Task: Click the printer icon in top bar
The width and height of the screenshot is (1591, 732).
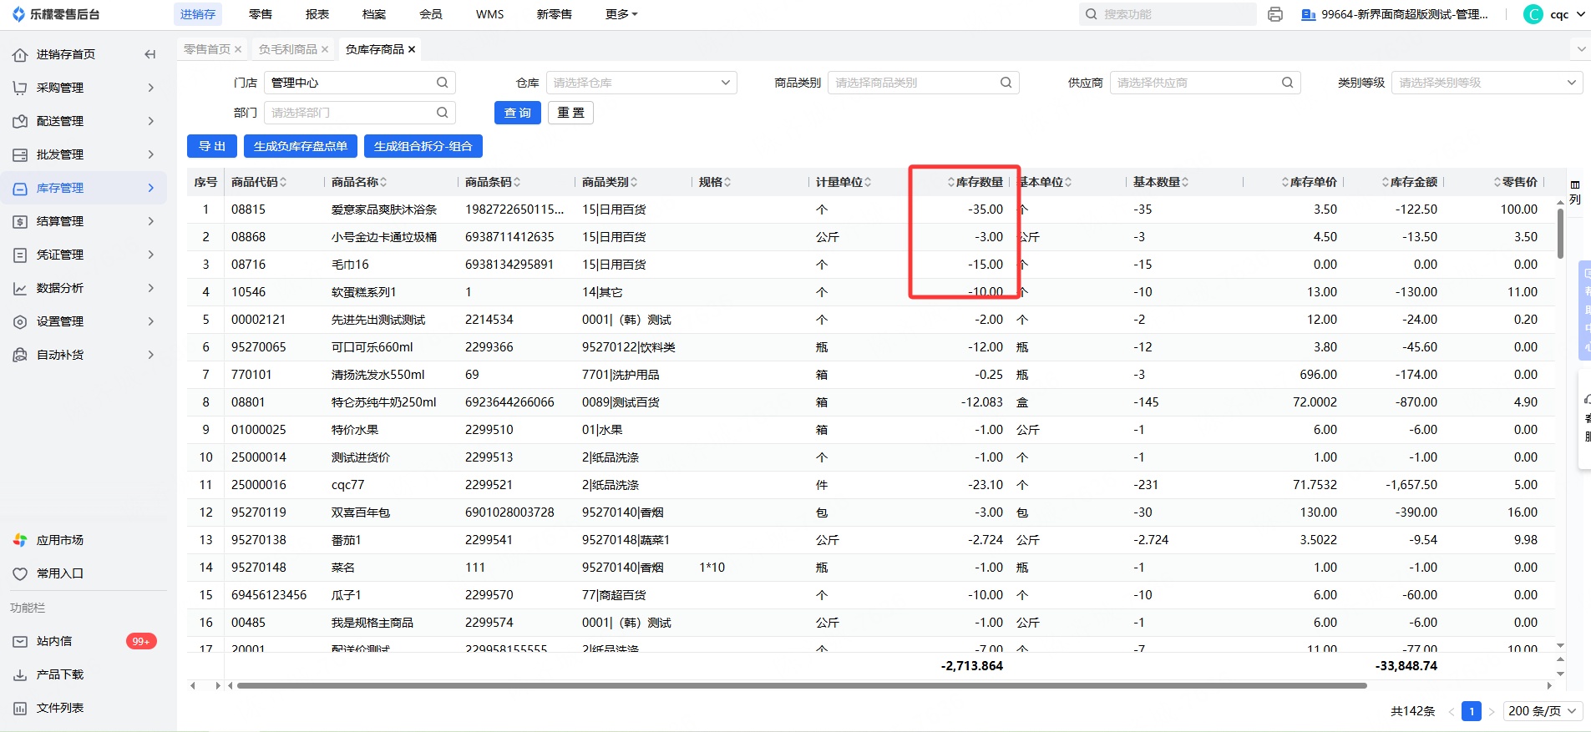Action: (1274, 14)
